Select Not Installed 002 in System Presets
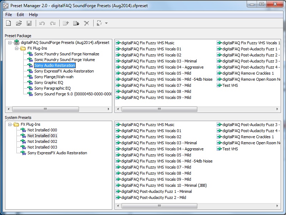 [42, 141]
